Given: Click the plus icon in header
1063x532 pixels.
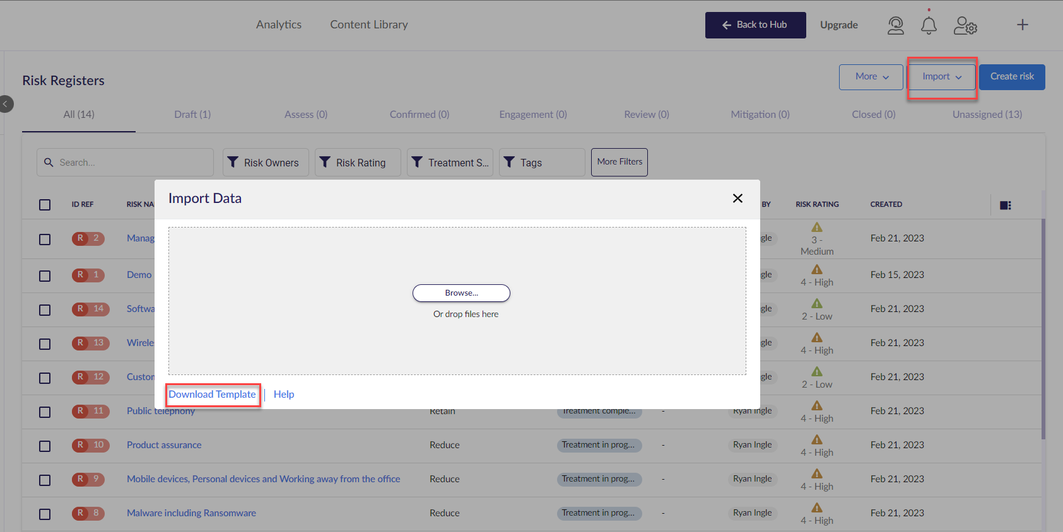Looking at the screenshot, I should coord(1023,25).
